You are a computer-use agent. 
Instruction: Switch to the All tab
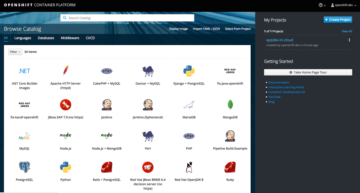[x=6, y=38]
